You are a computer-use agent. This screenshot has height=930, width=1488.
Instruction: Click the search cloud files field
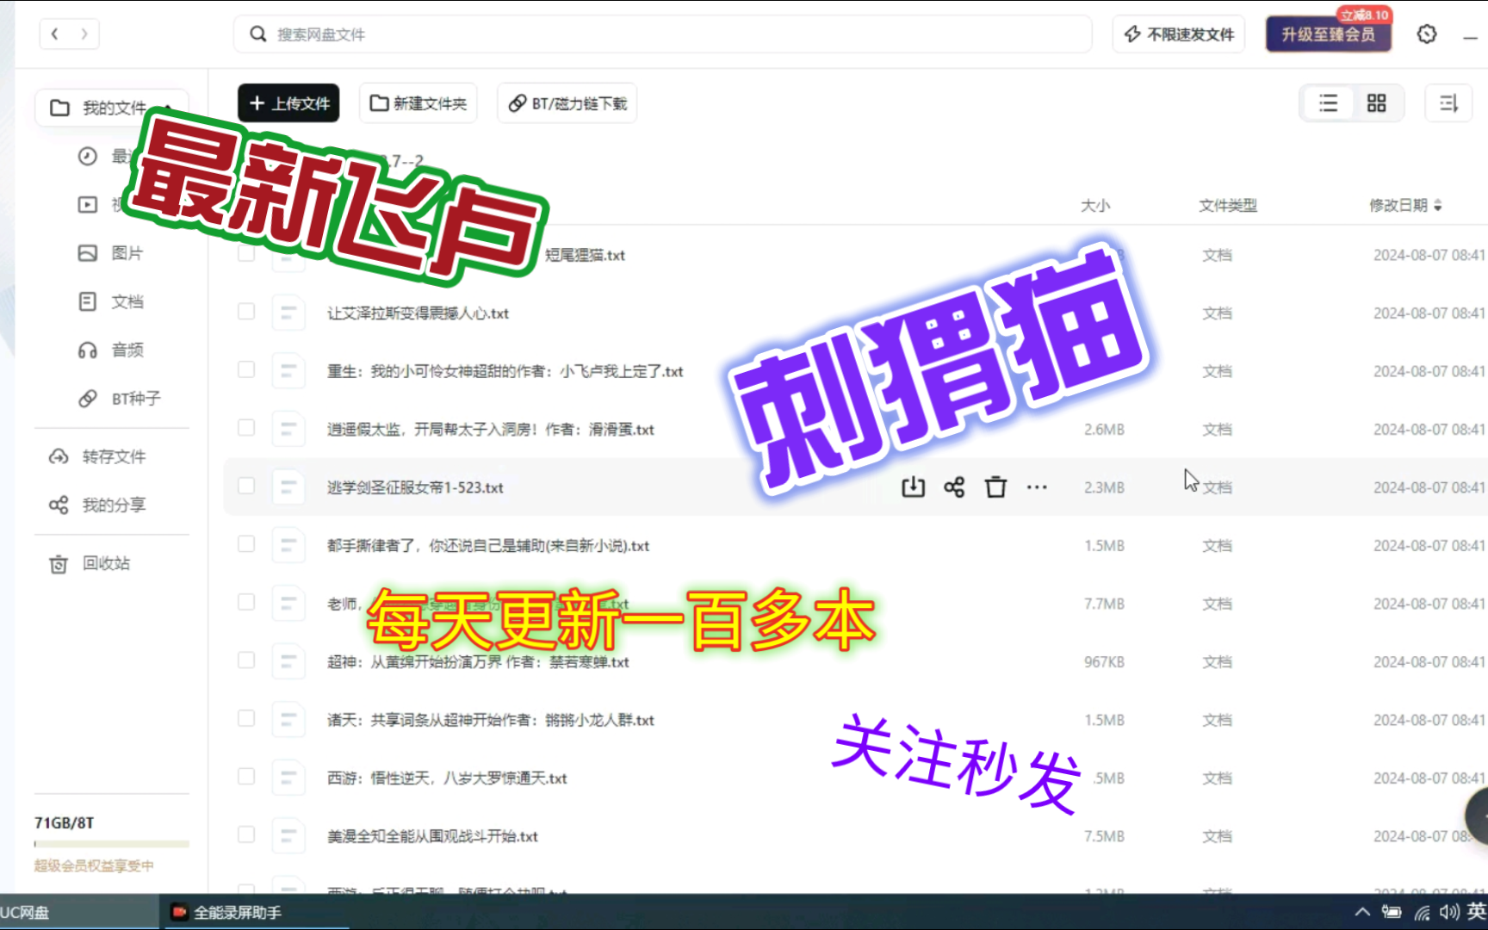click(x=662, y=34)
